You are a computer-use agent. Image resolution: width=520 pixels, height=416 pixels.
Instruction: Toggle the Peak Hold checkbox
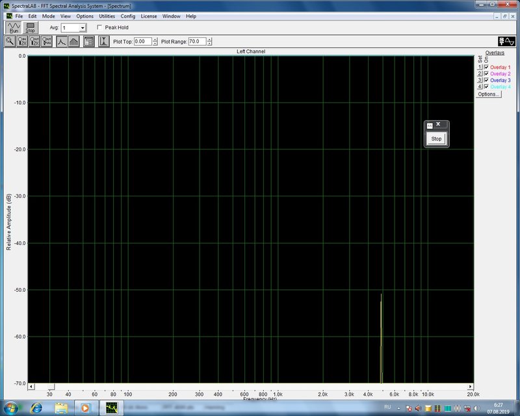tap(99, 27)
